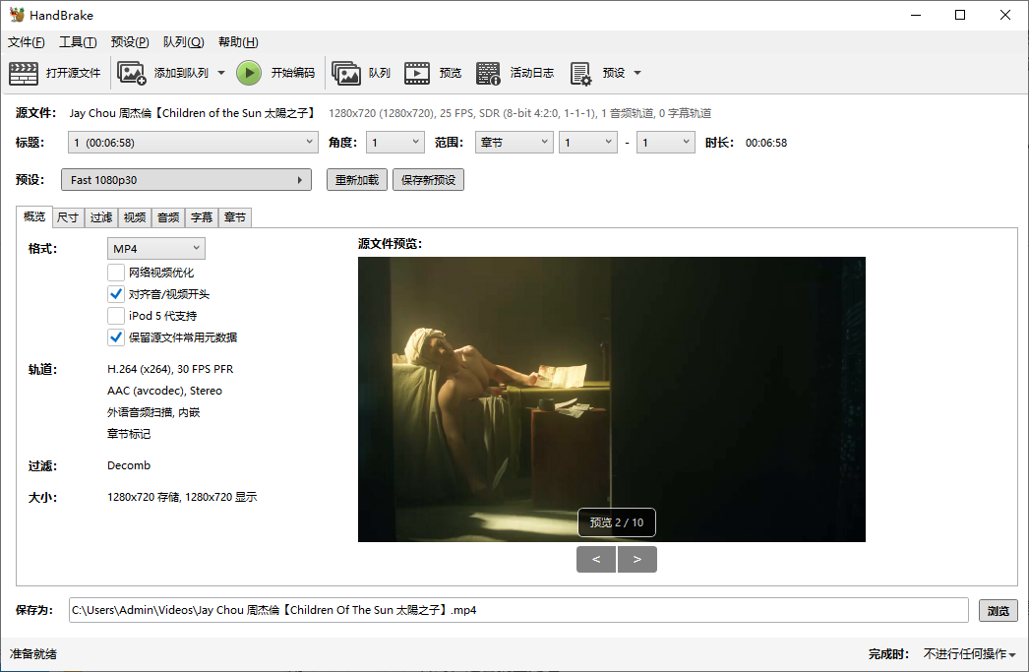Click the 保存为 destination path field
The height and width of the screenshot is (672, 1029).
(x=518, y=610)
